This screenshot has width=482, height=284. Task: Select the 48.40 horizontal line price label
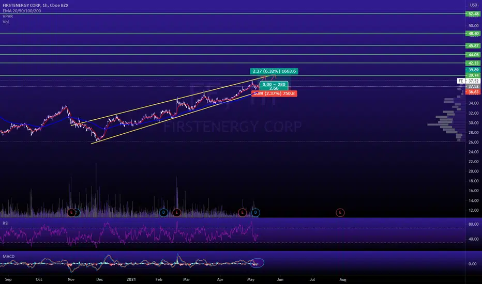click(x=473, y=34)
